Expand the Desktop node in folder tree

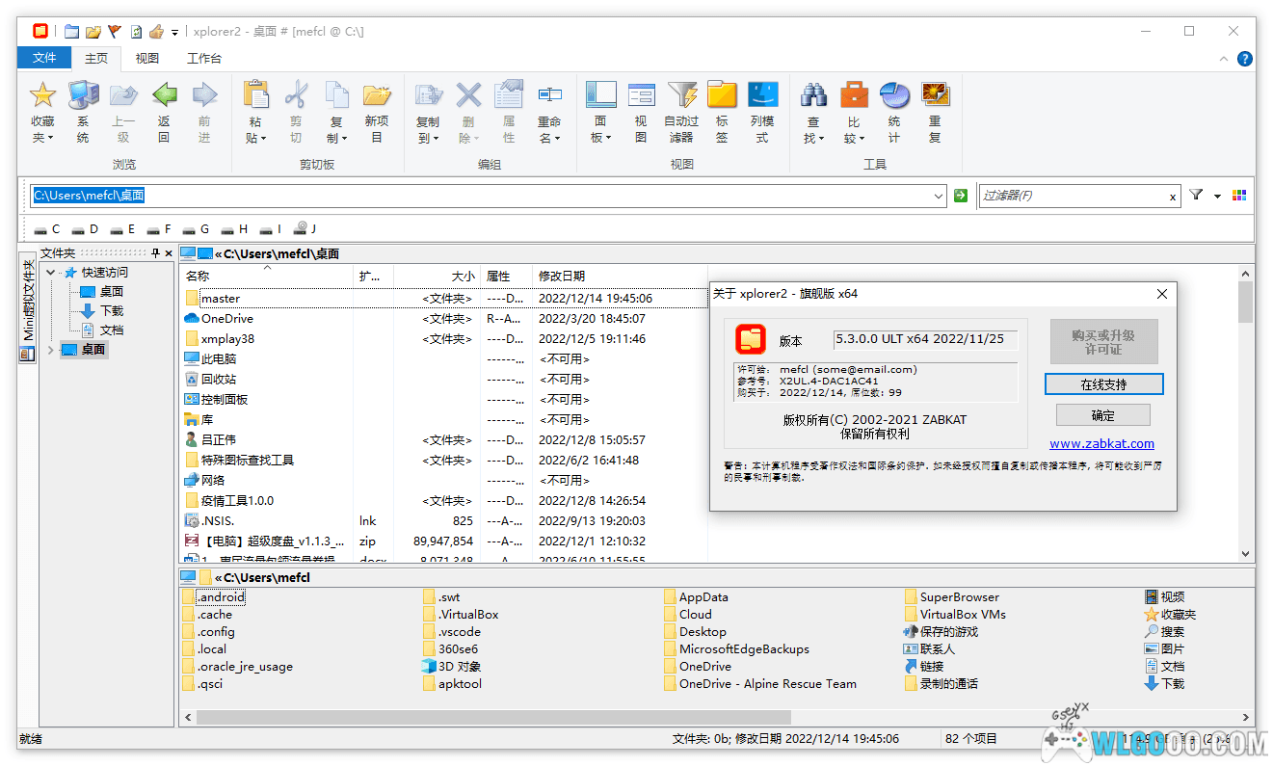[51, 350]
